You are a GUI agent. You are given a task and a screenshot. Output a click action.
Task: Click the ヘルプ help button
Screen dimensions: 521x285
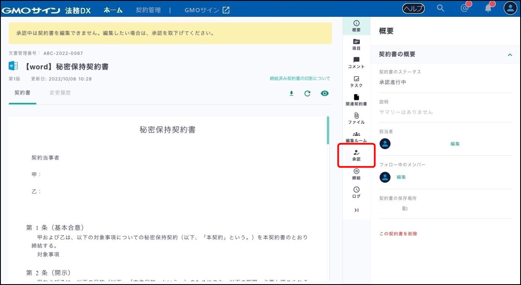(x=413, y=8)
